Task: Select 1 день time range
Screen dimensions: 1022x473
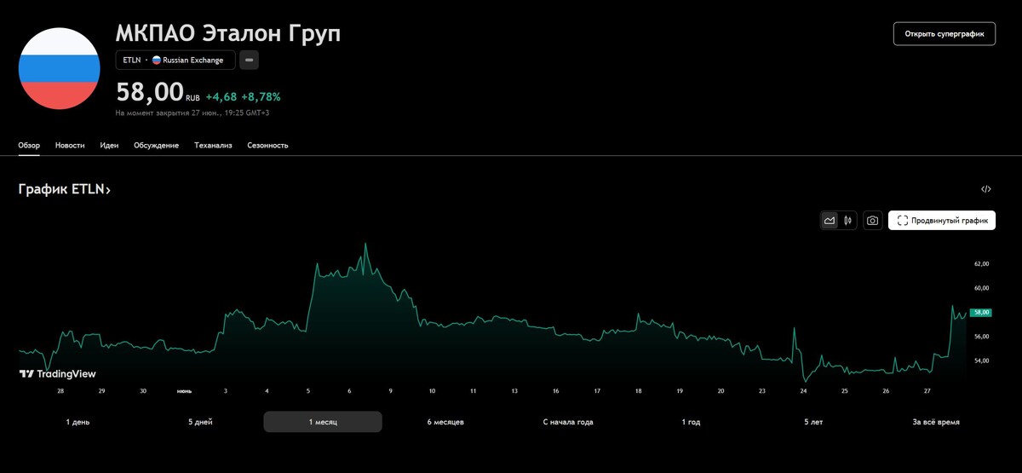Action: 78,422
